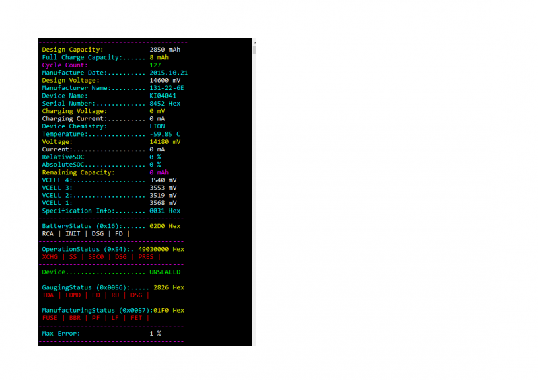The image size is (538, 380).
Task: Click the Serial Number 8452 Hex
Action: tap(165, 104)
